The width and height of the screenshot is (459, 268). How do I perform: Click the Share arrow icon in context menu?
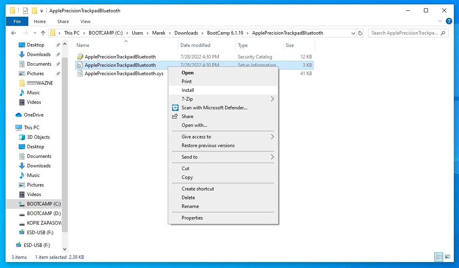175,117
